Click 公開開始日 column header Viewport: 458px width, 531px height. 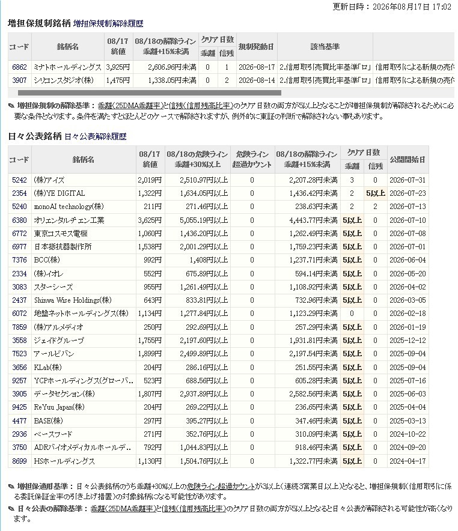(x=408, y=160)
